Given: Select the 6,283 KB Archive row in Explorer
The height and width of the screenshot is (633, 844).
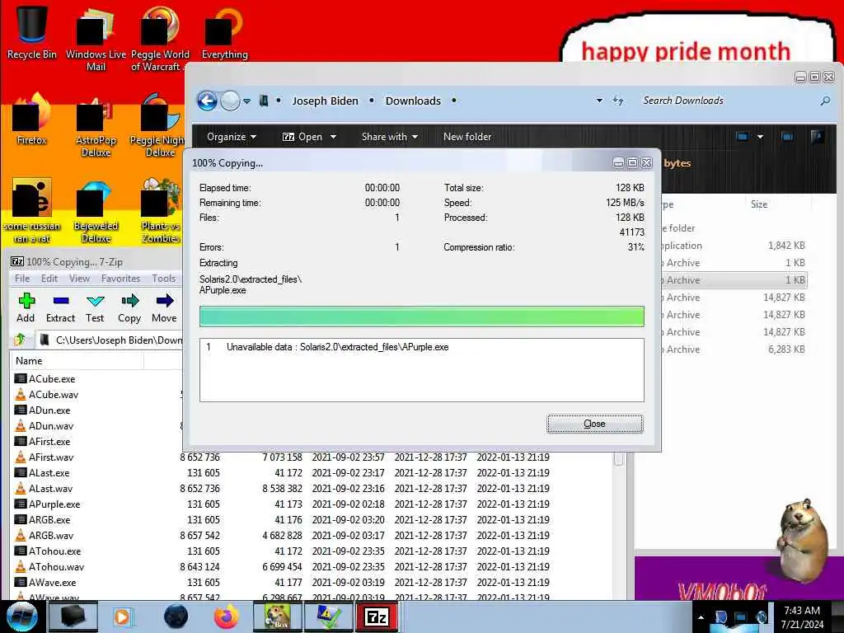Looking at the screenshot, I should 734,349.
